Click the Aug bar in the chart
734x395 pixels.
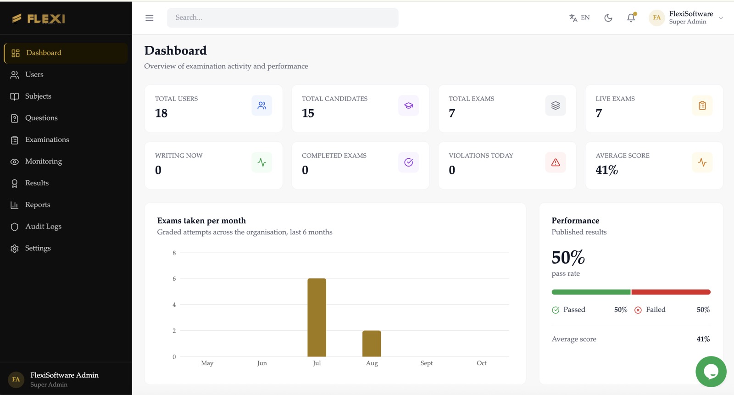pos(372,344)
